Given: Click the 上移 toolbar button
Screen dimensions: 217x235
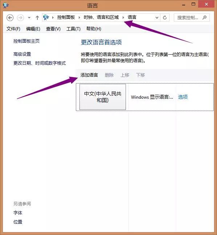Looking at the screenshot, I should click(x=125, y=75).
